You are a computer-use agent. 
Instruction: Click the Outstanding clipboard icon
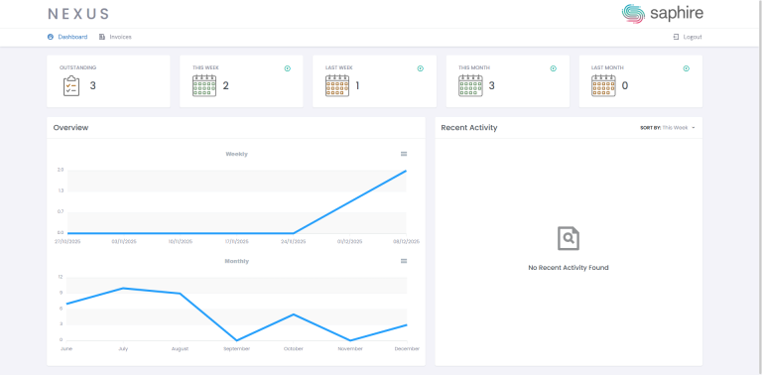point(71,86)
